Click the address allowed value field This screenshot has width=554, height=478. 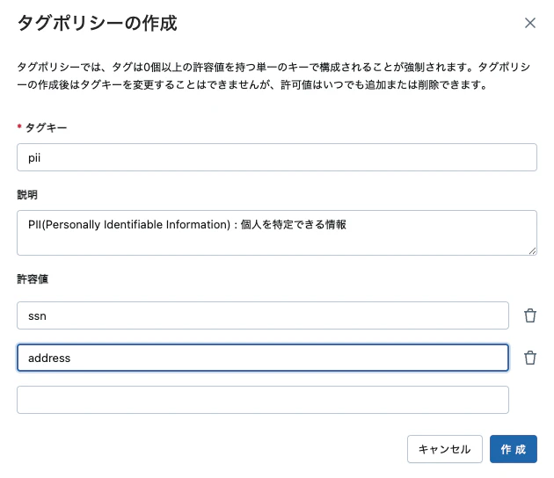coord(263,358)
